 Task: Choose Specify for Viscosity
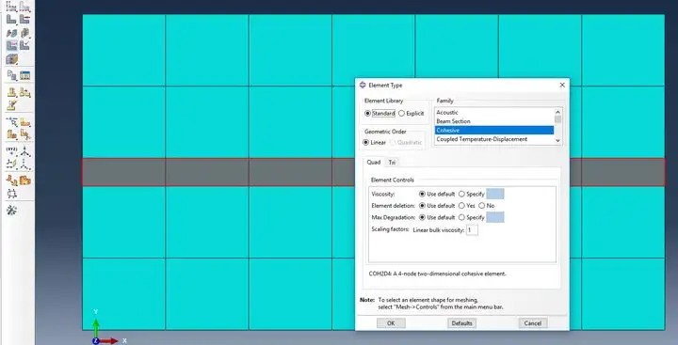tap(472, 195)
